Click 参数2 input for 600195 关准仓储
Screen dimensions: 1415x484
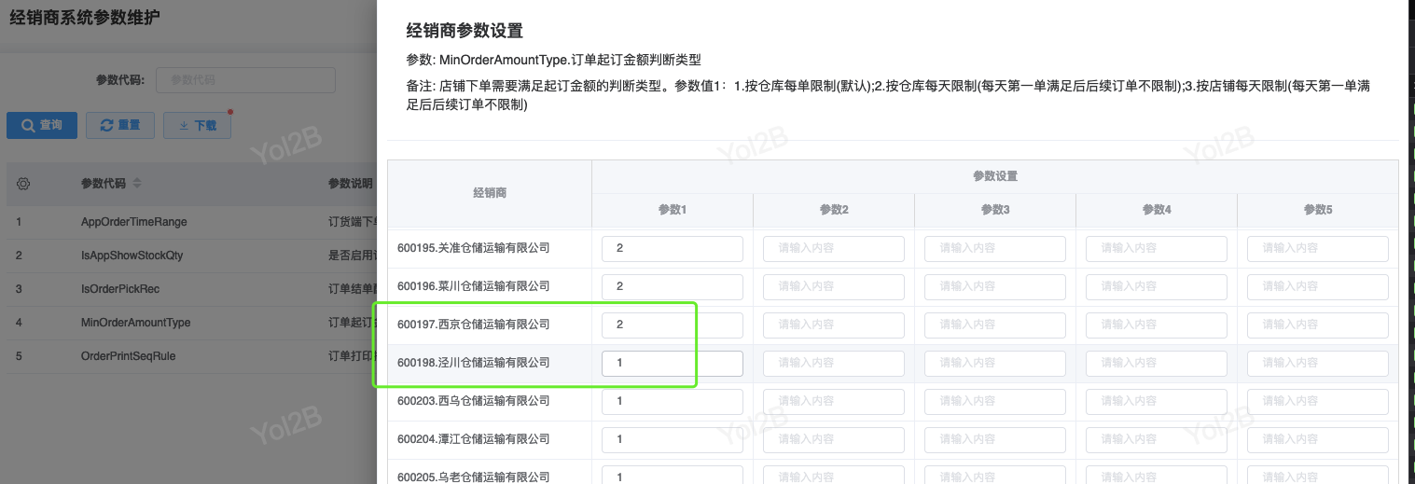click(834, 248)
